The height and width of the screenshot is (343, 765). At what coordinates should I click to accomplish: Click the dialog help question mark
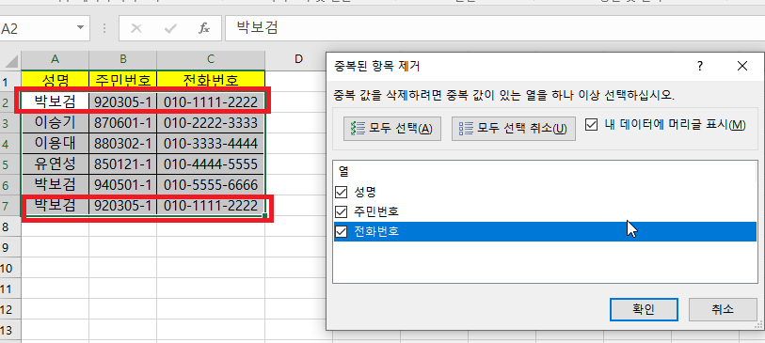pos(700,66)
